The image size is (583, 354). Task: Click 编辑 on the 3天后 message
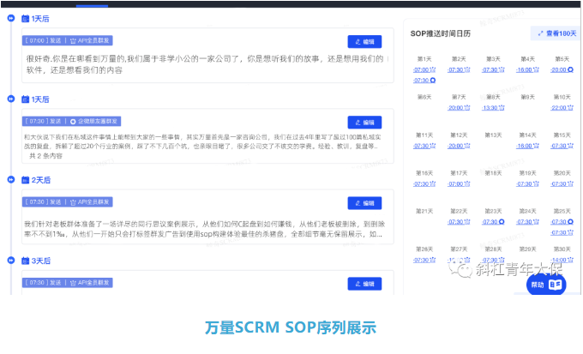coord(364,284)
